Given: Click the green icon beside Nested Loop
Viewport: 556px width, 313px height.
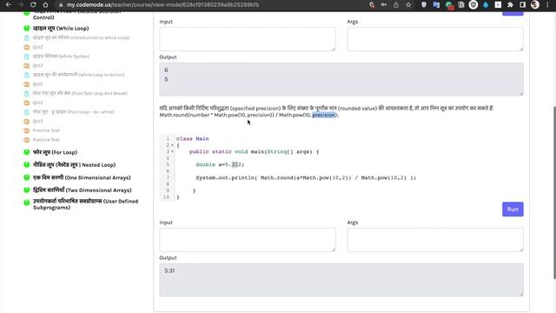Looking at the screenshot, I should [x=27, y=164].
